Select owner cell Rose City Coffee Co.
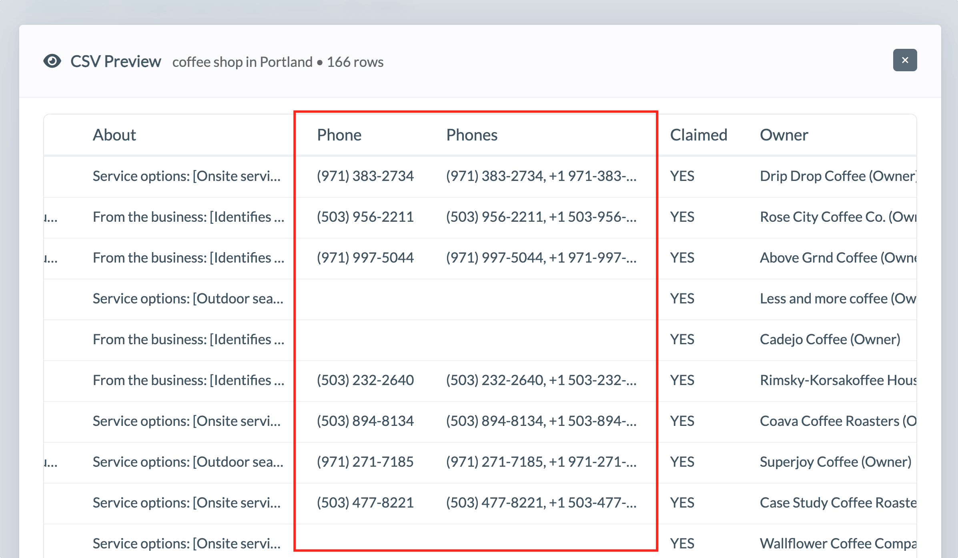This screenshot has width=958, height=558. [838, 217]
